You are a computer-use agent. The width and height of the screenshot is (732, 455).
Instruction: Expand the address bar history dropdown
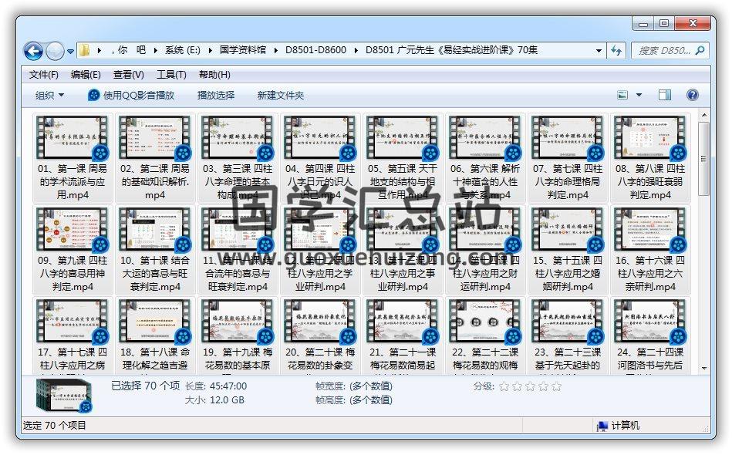tap(599, 51)
